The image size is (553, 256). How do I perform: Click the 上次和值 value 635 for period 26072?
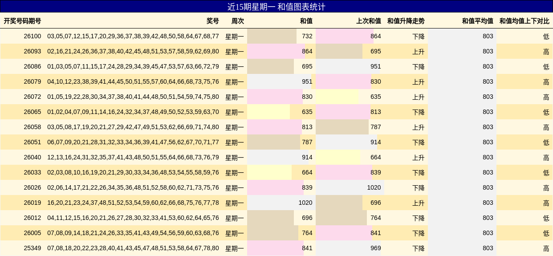point(376,97)
